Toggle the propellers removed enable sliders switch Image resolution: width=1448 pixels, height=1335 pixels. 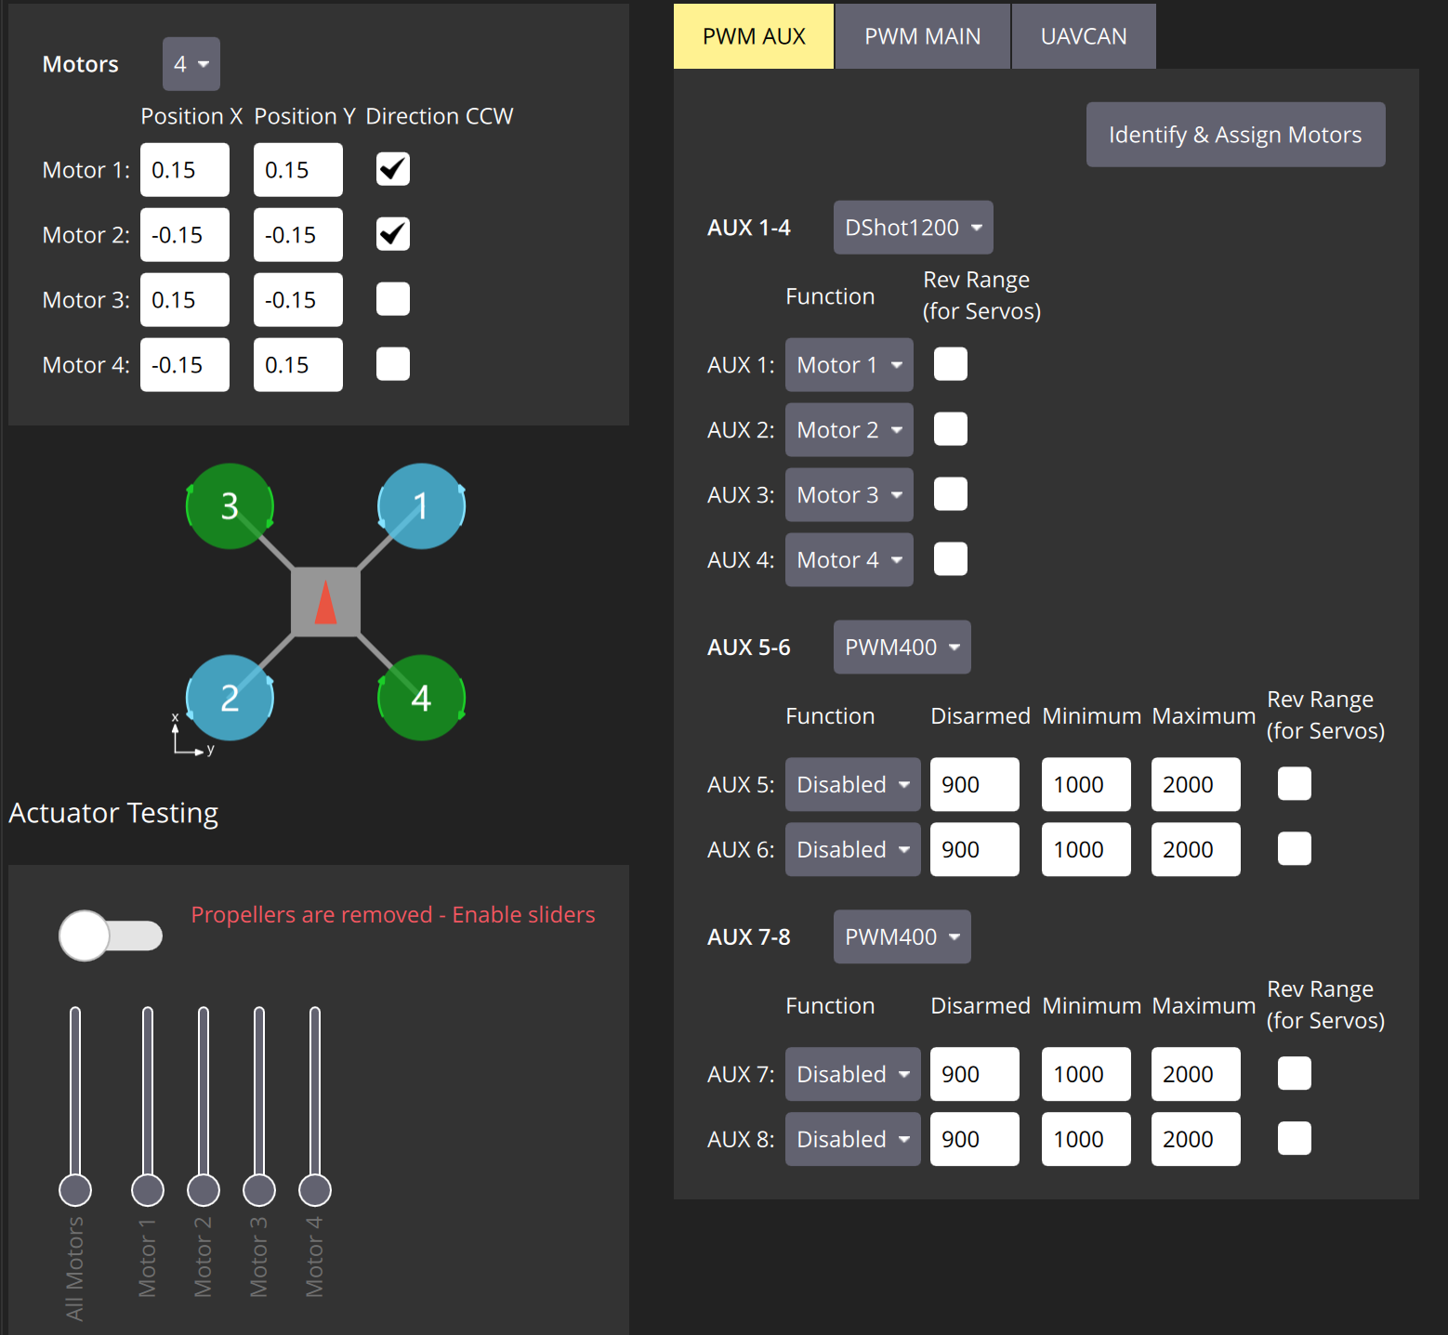click(x=111, y=936)
